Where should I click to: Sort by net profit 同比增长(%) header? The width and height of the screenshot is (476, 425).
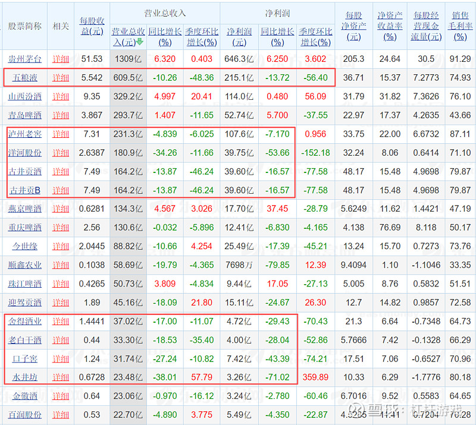[x=277, y=37]
